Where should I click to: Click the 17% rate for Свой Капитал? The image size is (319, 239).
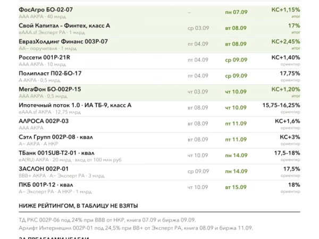coord(294,25)
